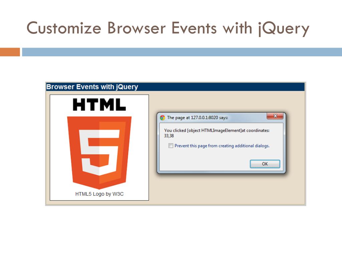Close the alert dialog with the X button
The width and height of the screenshot is (342, 256).
click(x=275, y=116)
